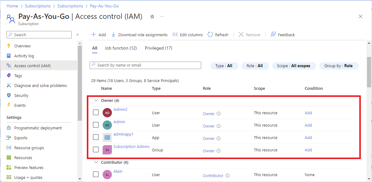This screenshot has width=372, height=182.
Task: Check the box for Admin2 user
Action: pos(96,112)
